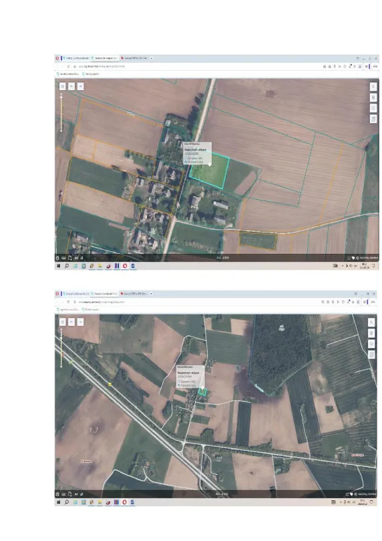
Task: Open the second bookmark in the upper window's bookmarks bar
Action: (x=91, y=74)
